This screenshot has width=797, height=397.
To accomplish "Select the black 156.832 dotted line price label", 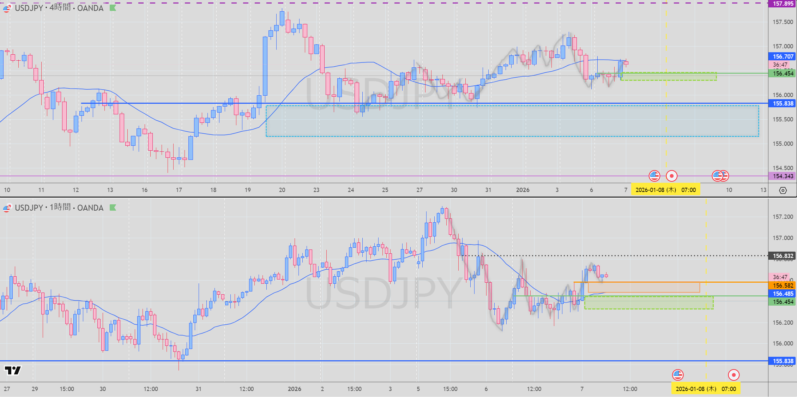I will point(783,256).
